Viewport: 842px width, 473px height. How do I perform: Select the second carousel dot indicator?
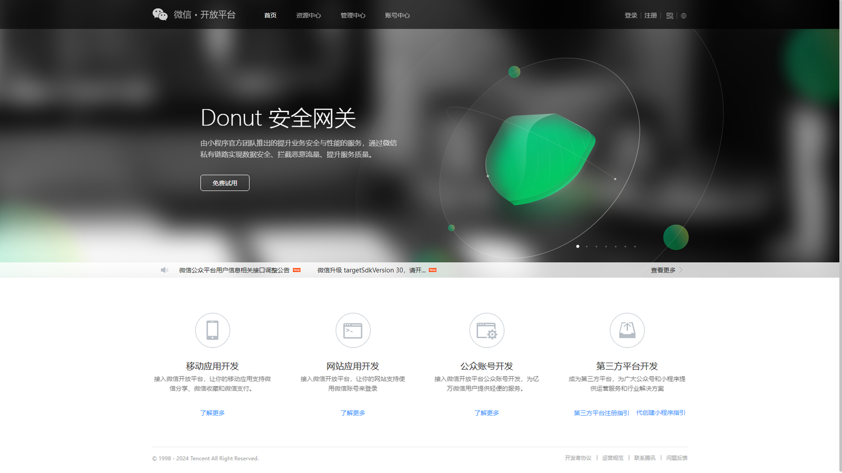[587, 246]
